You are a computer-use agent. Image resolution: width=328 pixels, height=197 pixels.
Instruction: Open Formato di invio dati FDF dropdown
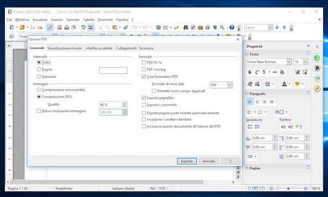[x=230, y=85]
